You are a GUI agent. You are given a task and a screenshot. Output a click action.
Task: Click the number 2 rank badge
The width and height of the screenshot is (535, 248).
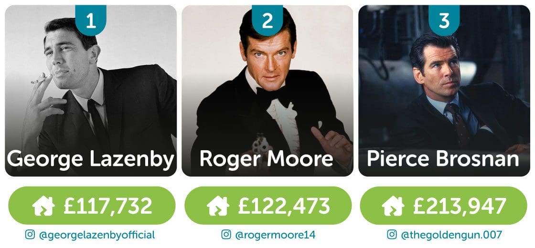click(267, 21)
